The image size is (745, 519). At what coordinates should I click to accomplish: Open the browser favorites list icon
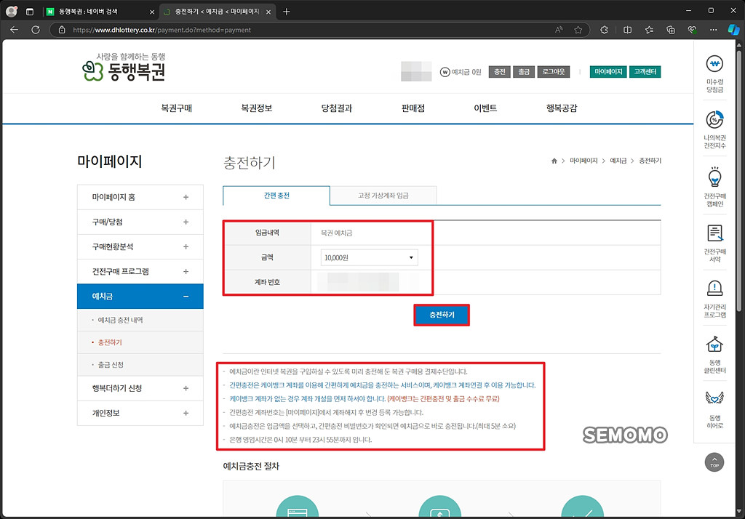pyautogui.click(x=649, y=30)
